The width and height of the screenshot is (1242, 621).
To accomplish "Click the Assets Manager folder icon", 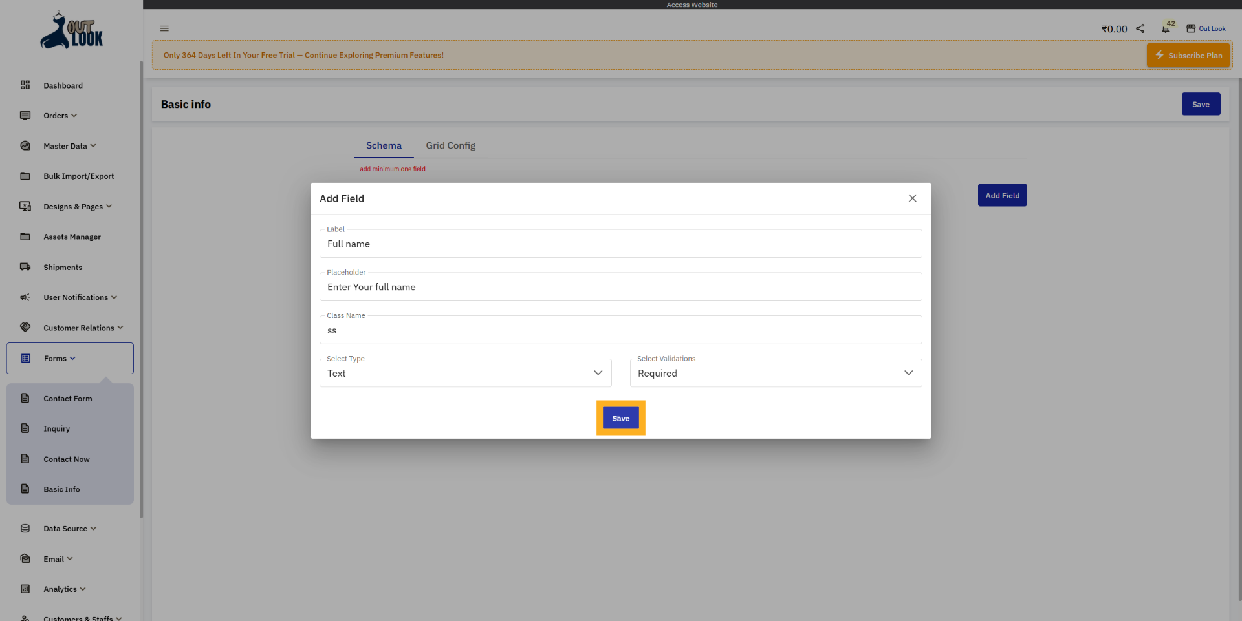I will [25, 237].
